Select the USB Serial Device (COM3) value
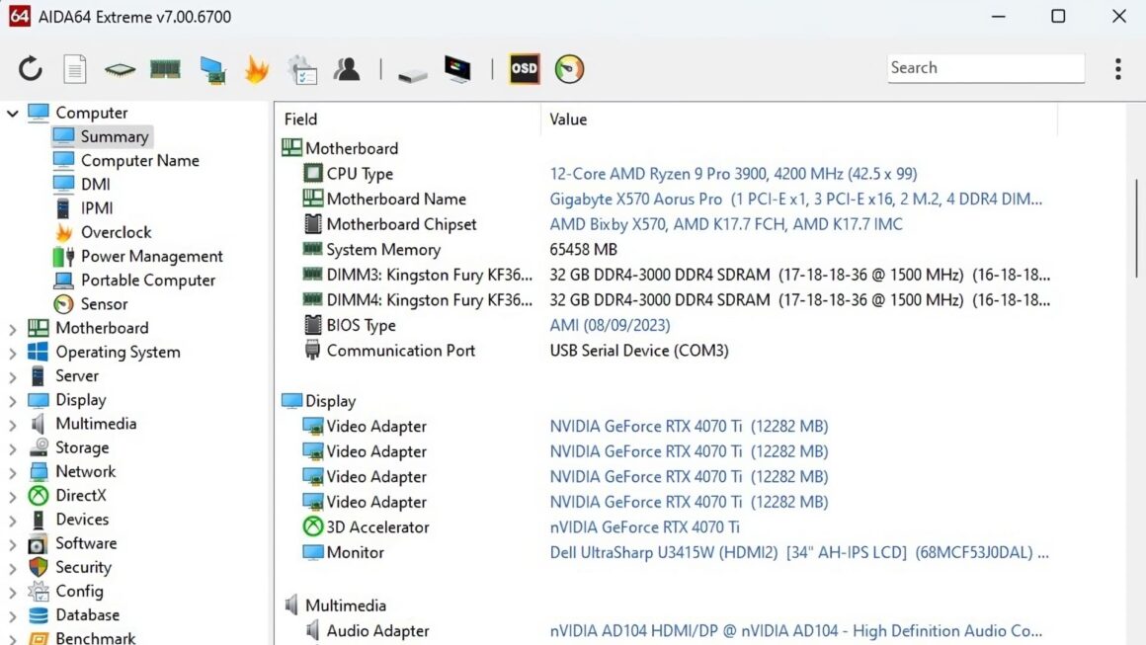The image size is (1146, 645). coord(639,351)
